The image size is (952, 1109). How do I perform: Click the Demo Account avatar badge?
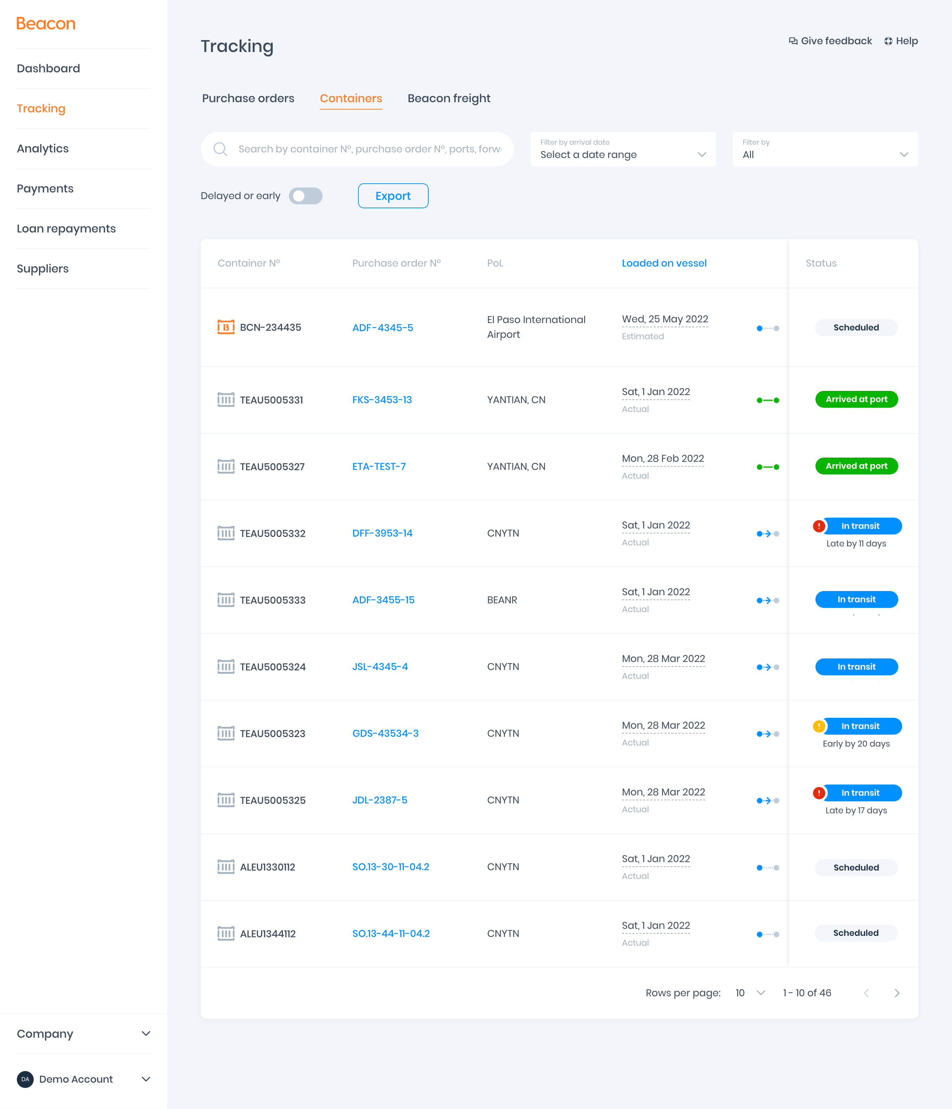click(25, 1079)
